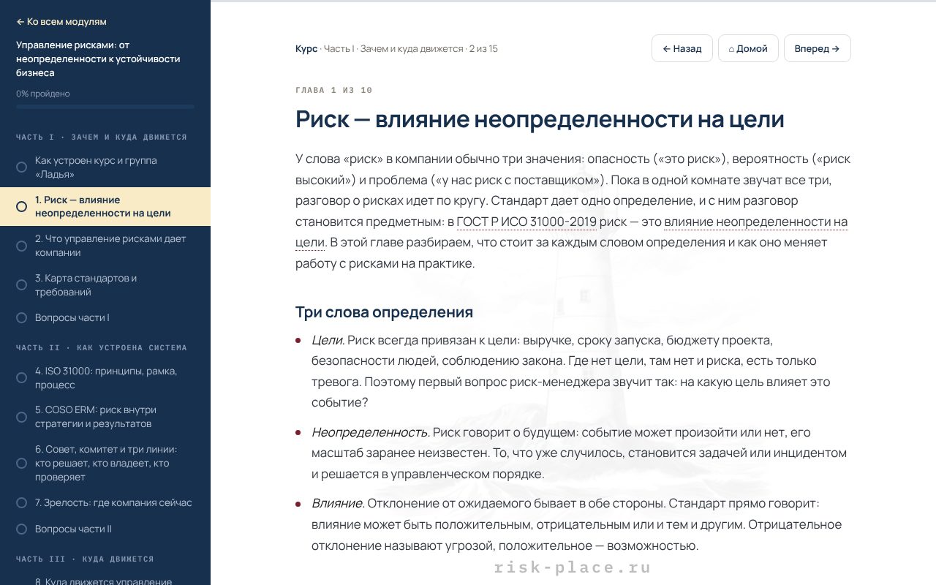Open chapter '5. COSO ERM: риск внутри стратегии'
The image size is (936, 585).
[x=105, y=417]
